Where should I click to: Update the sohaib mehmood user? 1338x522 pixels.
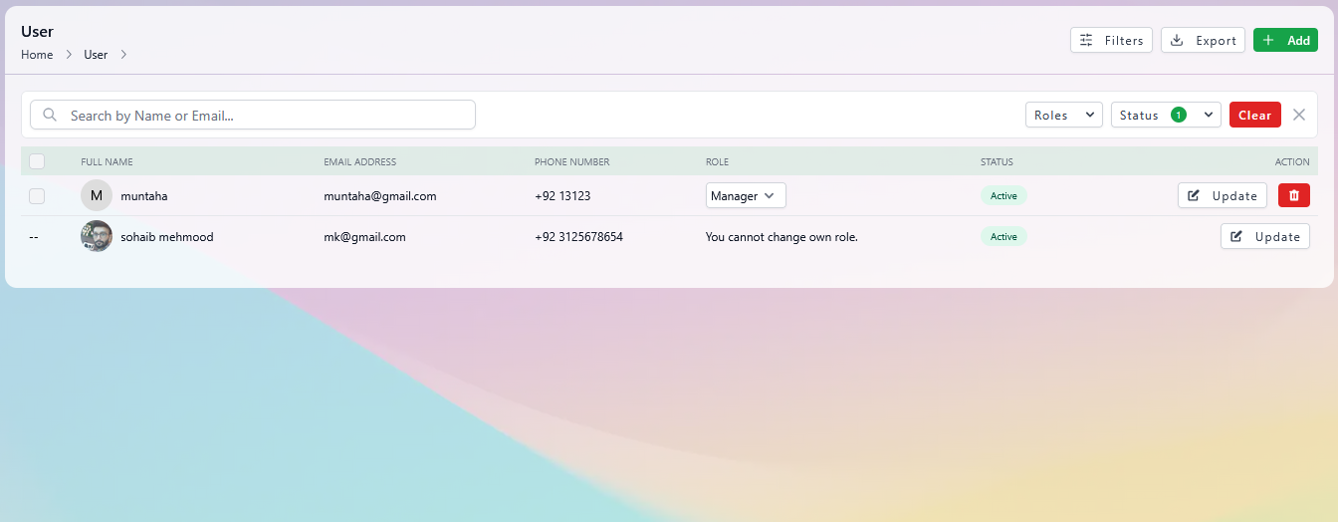tap(1264, 236)
